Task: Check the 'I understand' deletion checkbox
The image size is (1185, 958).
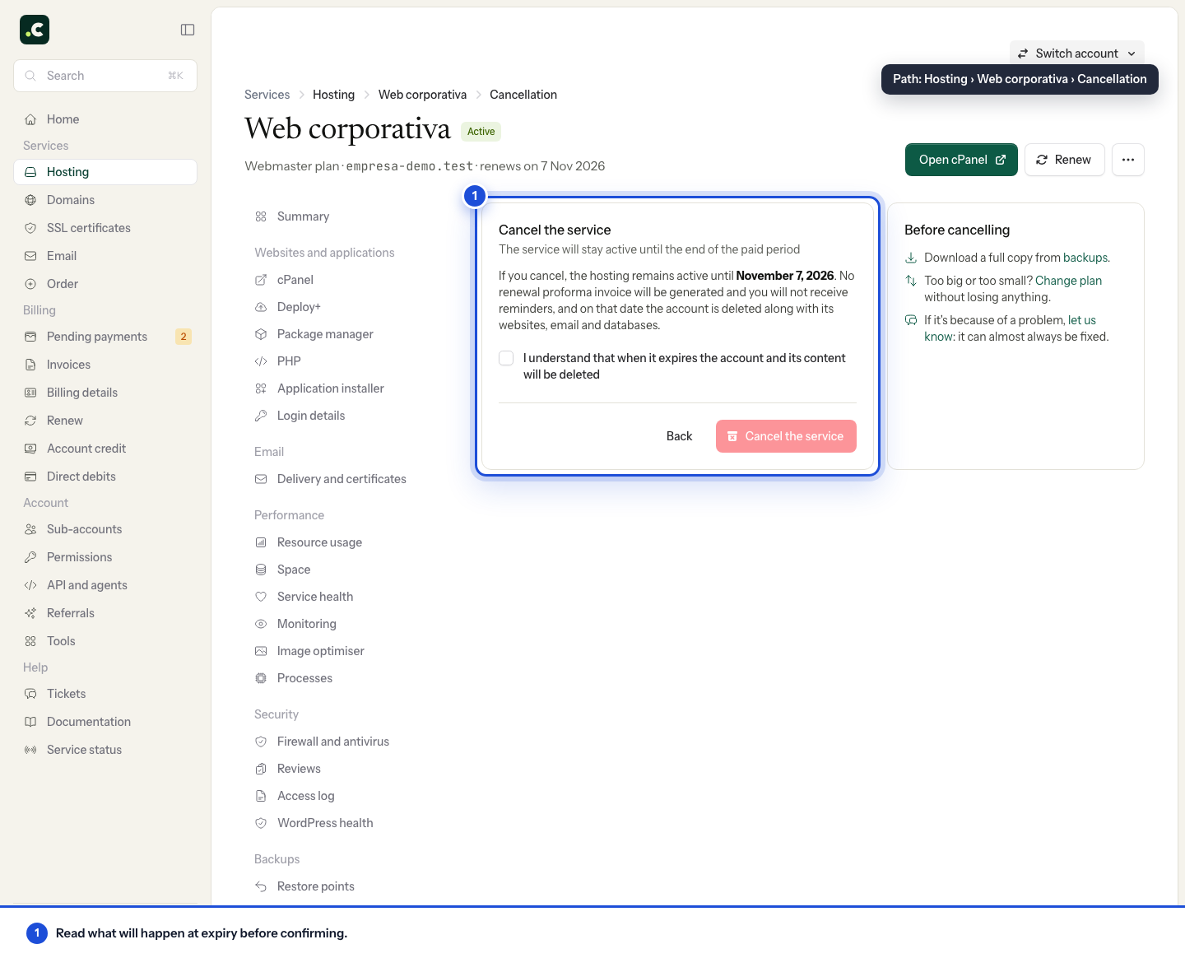Action: point(506,358)
